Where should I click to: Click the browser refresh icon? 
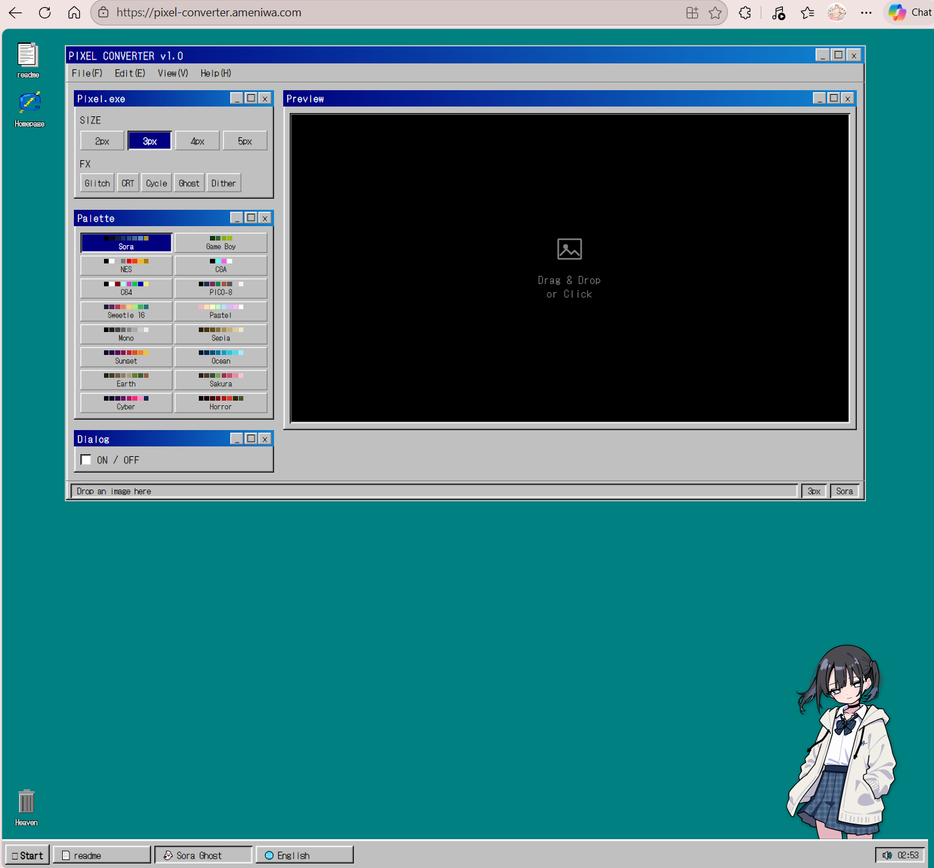point(44,12)
